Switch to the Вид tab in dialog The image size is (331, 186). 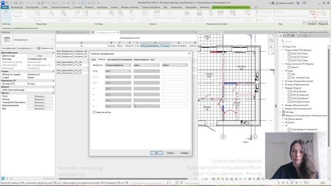(153, 60)
